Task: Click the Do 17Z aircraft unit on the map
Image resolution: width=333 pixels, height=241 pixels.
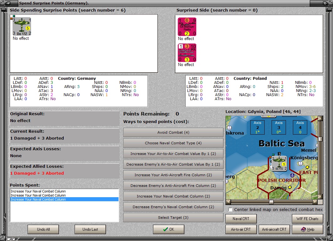Action: pyautogui.click(x=279, y=163)
